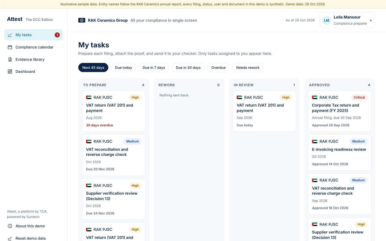This screenshot has height=241, width=386.
Task: Click the Critical priority badge
Action: point(359,97)
